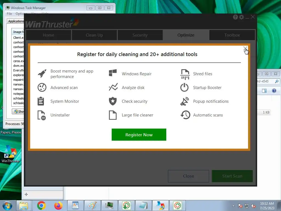Click the Startup Booster power icon
281x211 pixels.
pyautogui.click(x=184, y=87)
